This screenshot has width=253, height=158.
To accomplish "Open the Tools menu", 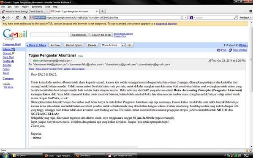I will coord(48,7).
